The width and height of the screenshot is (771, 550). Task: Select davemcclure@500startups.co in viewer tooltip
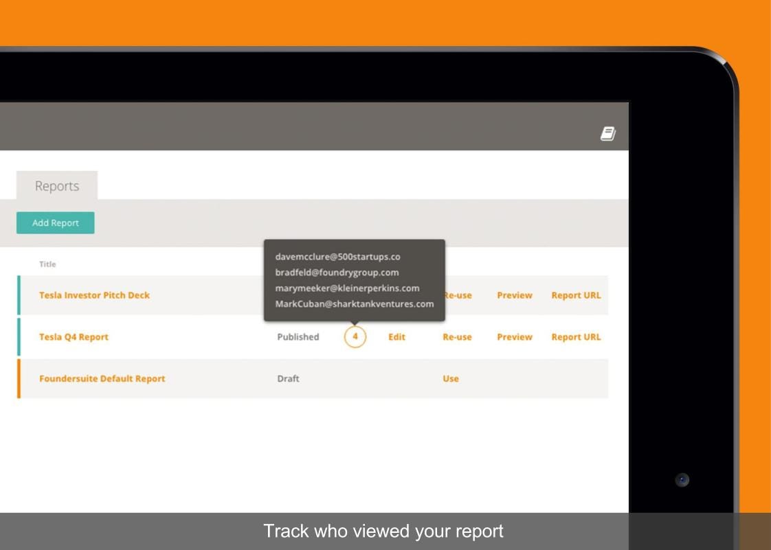click(338, 257)
